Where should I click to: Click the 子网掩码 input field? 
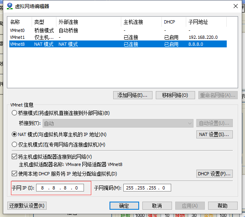point(147,188)
